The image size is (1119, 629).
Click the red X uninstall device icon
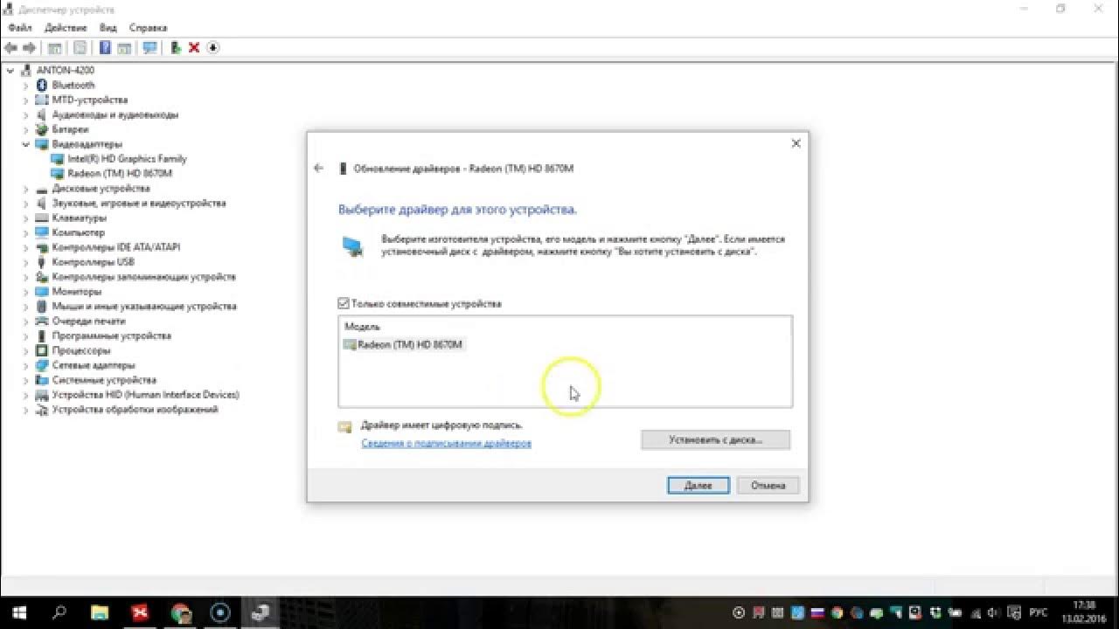[x=194, y=48]
